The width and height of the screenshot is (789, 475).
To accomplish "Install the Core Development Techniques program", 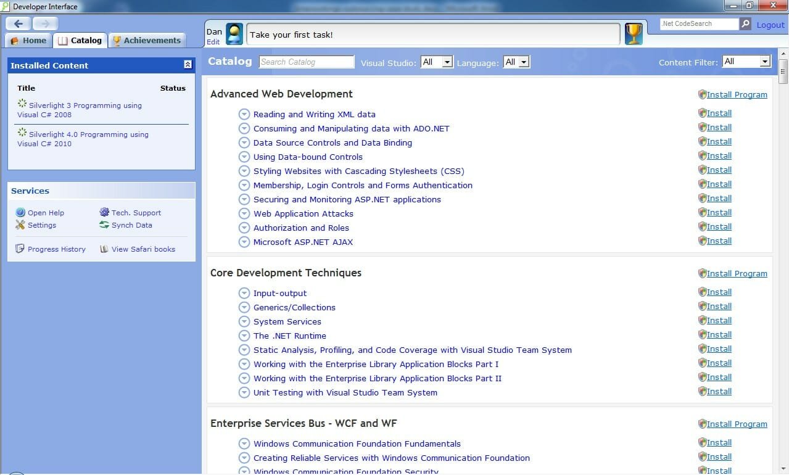I will (x=737, y=273).
